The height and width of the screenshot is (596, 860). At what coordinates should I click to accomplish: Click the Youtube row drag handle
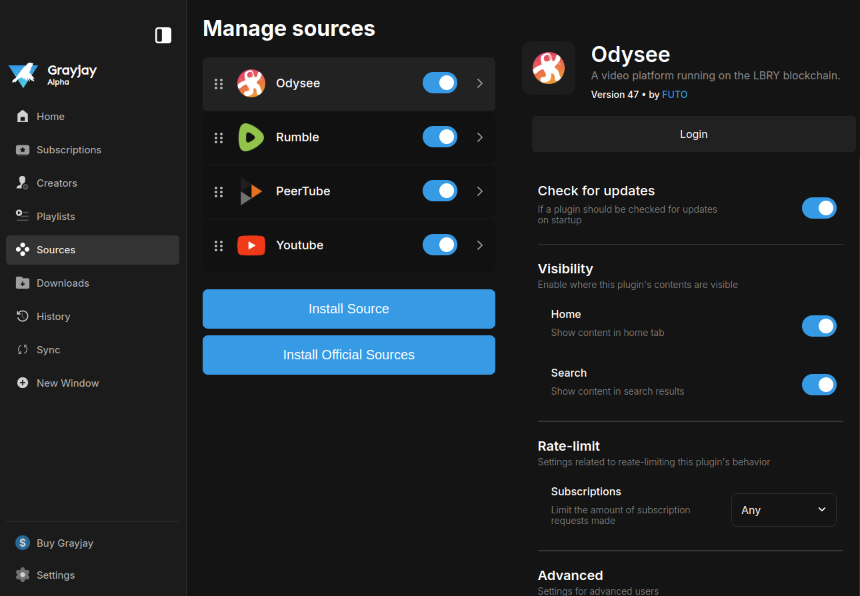[218, 245]
